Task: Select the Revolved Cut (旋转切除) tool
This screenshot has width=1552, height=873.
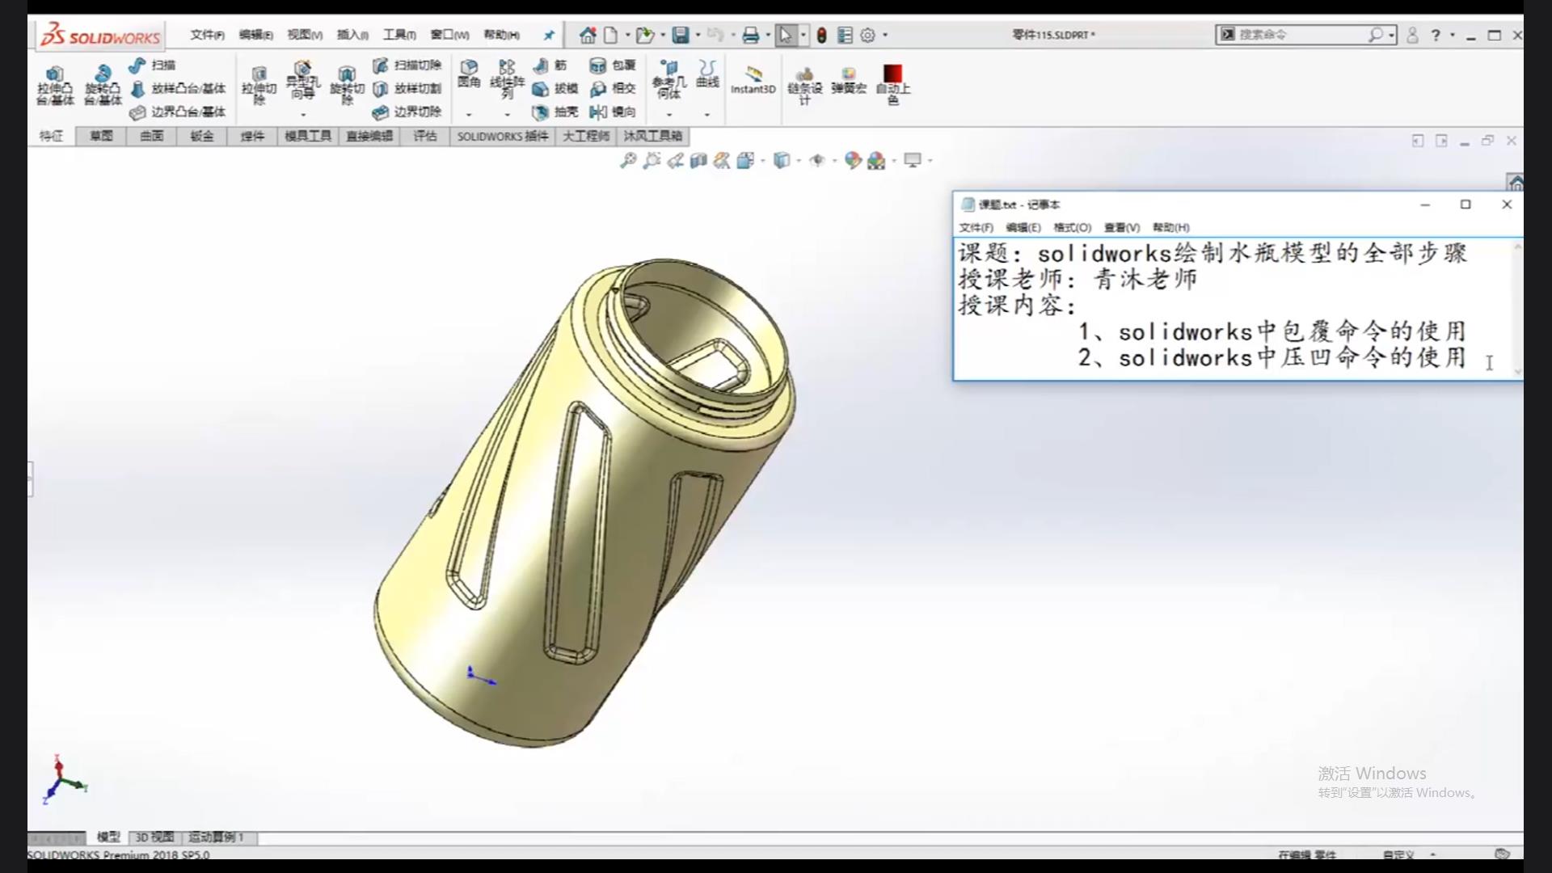Action: click(x=347, y=86)
